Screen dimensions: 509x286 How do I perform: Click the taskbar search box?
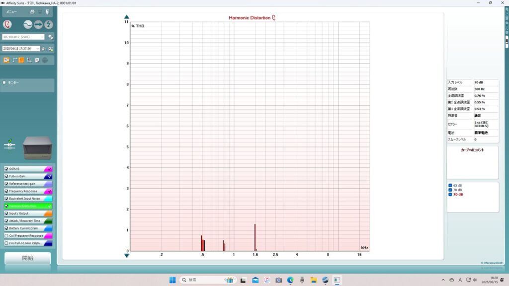click(x=208, y=280)
